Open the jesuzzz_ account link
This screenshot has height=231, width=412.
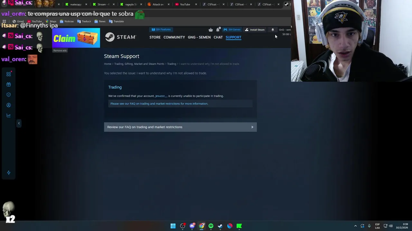161,96
